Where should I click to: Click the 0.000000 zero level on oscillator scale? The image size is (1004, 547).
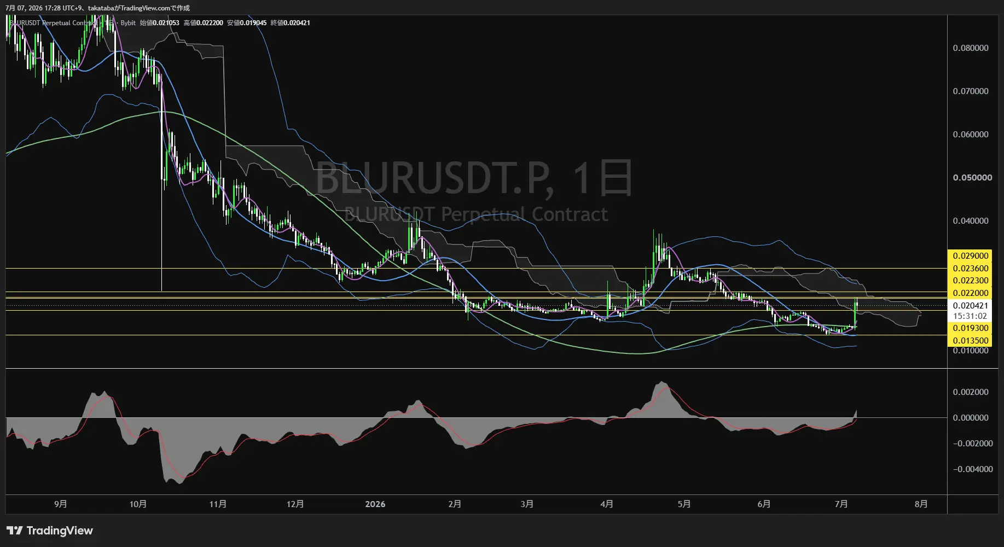tap(971, 418)
